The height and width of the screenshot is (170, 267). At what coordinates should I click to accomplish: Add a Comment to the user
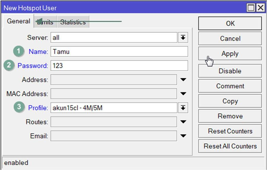click(230, 86)
